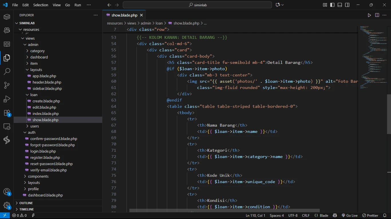Screen dimensions: 391x219
Task: Toggle the Panel layout button
Action: 340,5
